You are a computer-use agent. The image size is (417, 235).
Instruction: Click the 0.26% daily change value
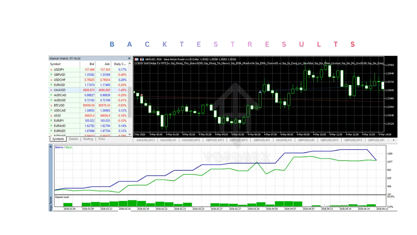(123, 80)
